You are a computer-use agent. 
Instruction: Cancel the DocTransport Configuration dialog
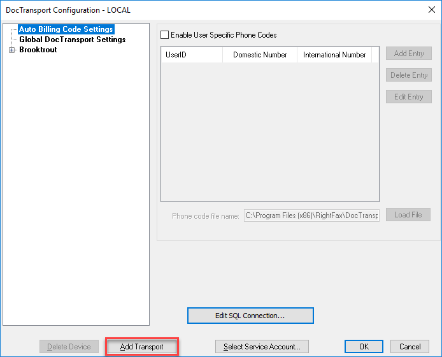tap(410, 347)
